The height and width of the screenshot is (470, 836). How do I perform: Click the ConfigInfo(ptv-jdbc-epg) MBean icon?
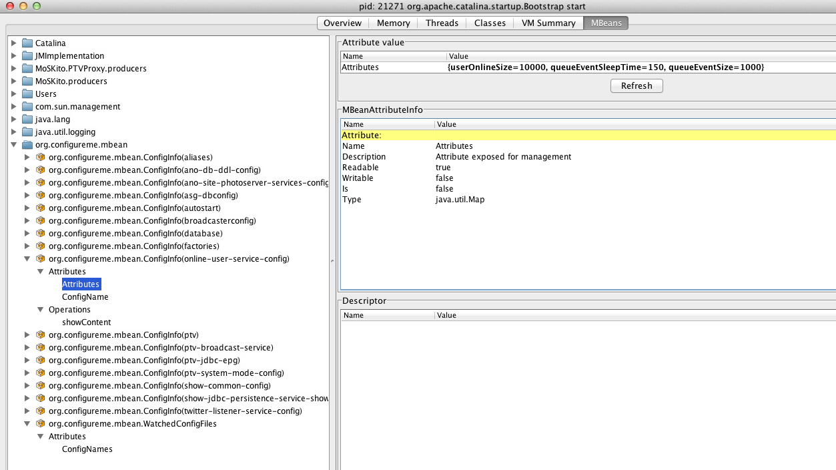(41, 360)
